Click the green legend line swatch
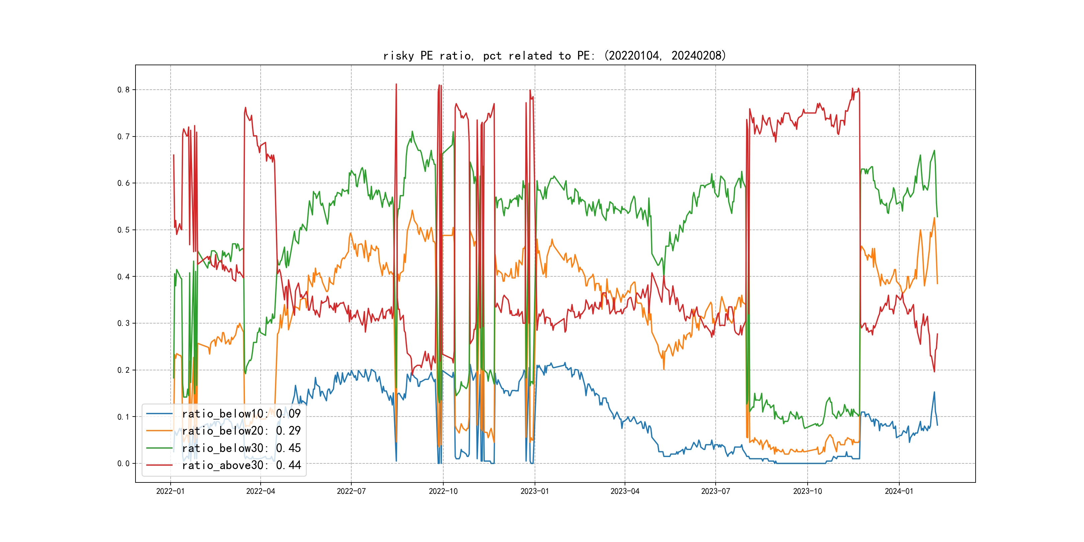Screen dimensions: 1084x542 tap(160, 449)
